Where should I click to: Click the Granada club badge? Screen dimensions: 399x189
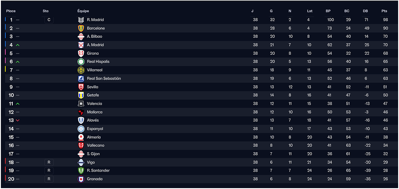pos(81,179)
